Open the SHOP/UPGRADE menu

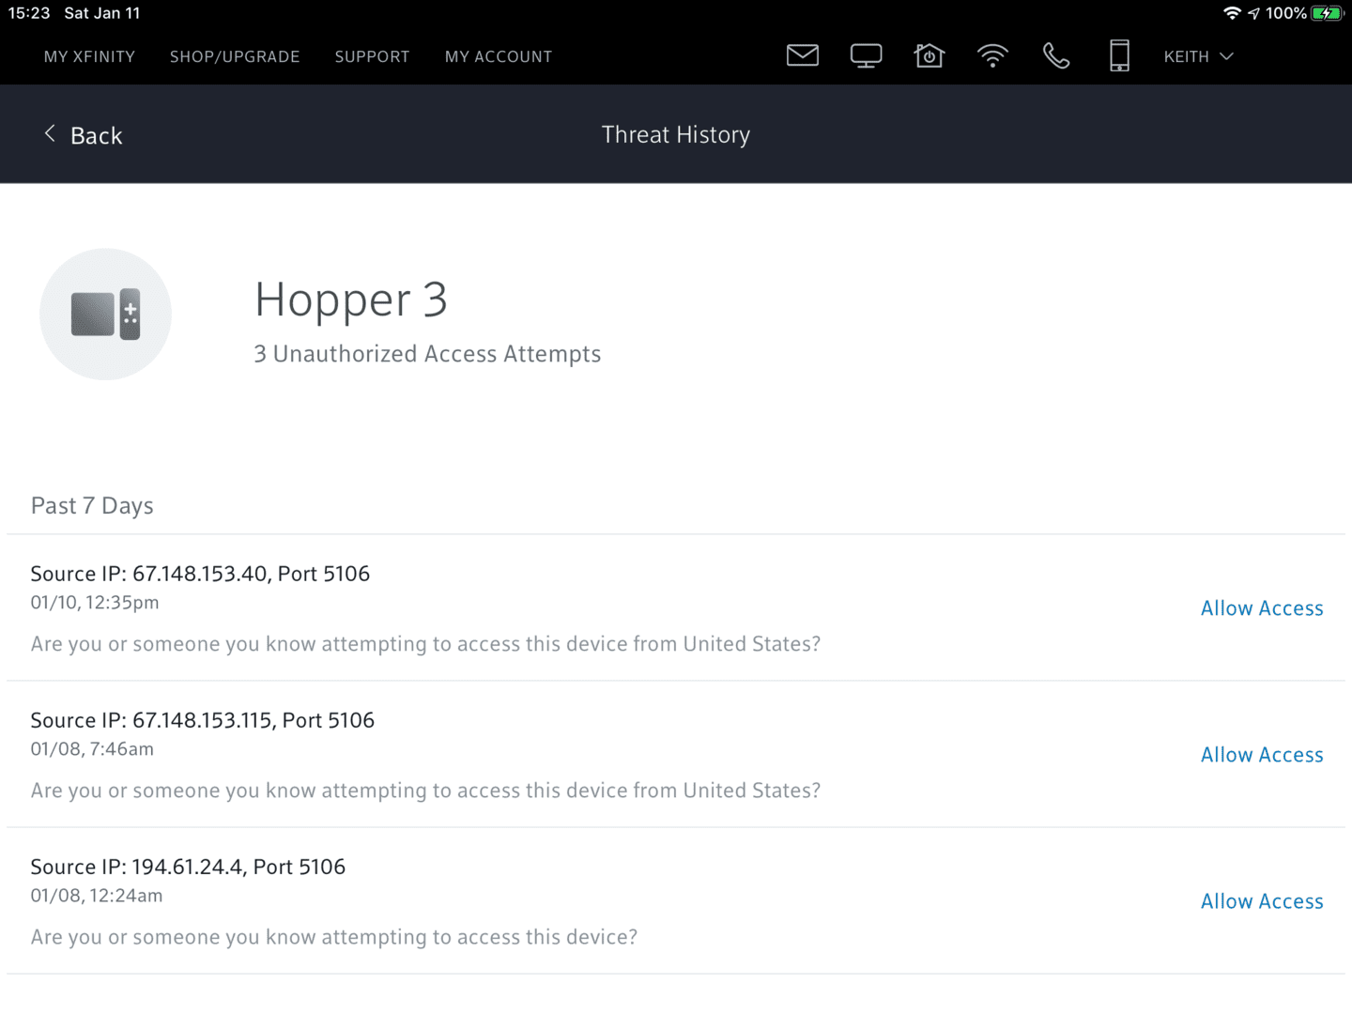[235, 56]
